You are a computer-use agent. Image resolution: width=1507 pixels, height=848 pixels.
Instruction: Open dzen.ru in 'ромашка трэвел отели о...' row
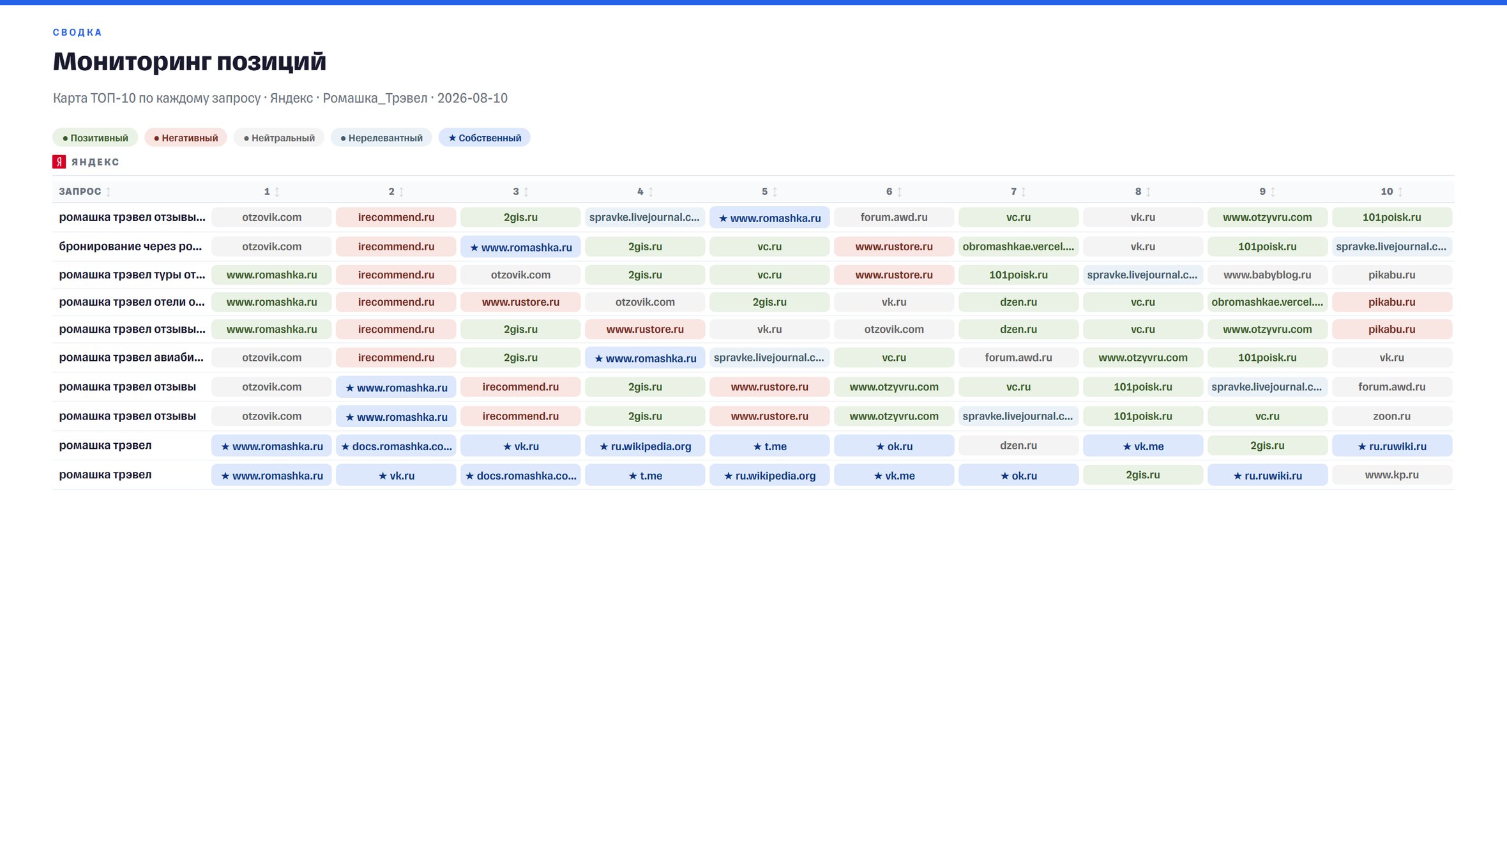coord(1019,302)
